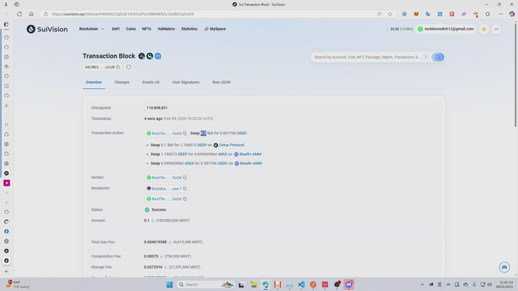Add page to favorites star icon
Screen dimensions: 518x291
click(x=390, y=14)
